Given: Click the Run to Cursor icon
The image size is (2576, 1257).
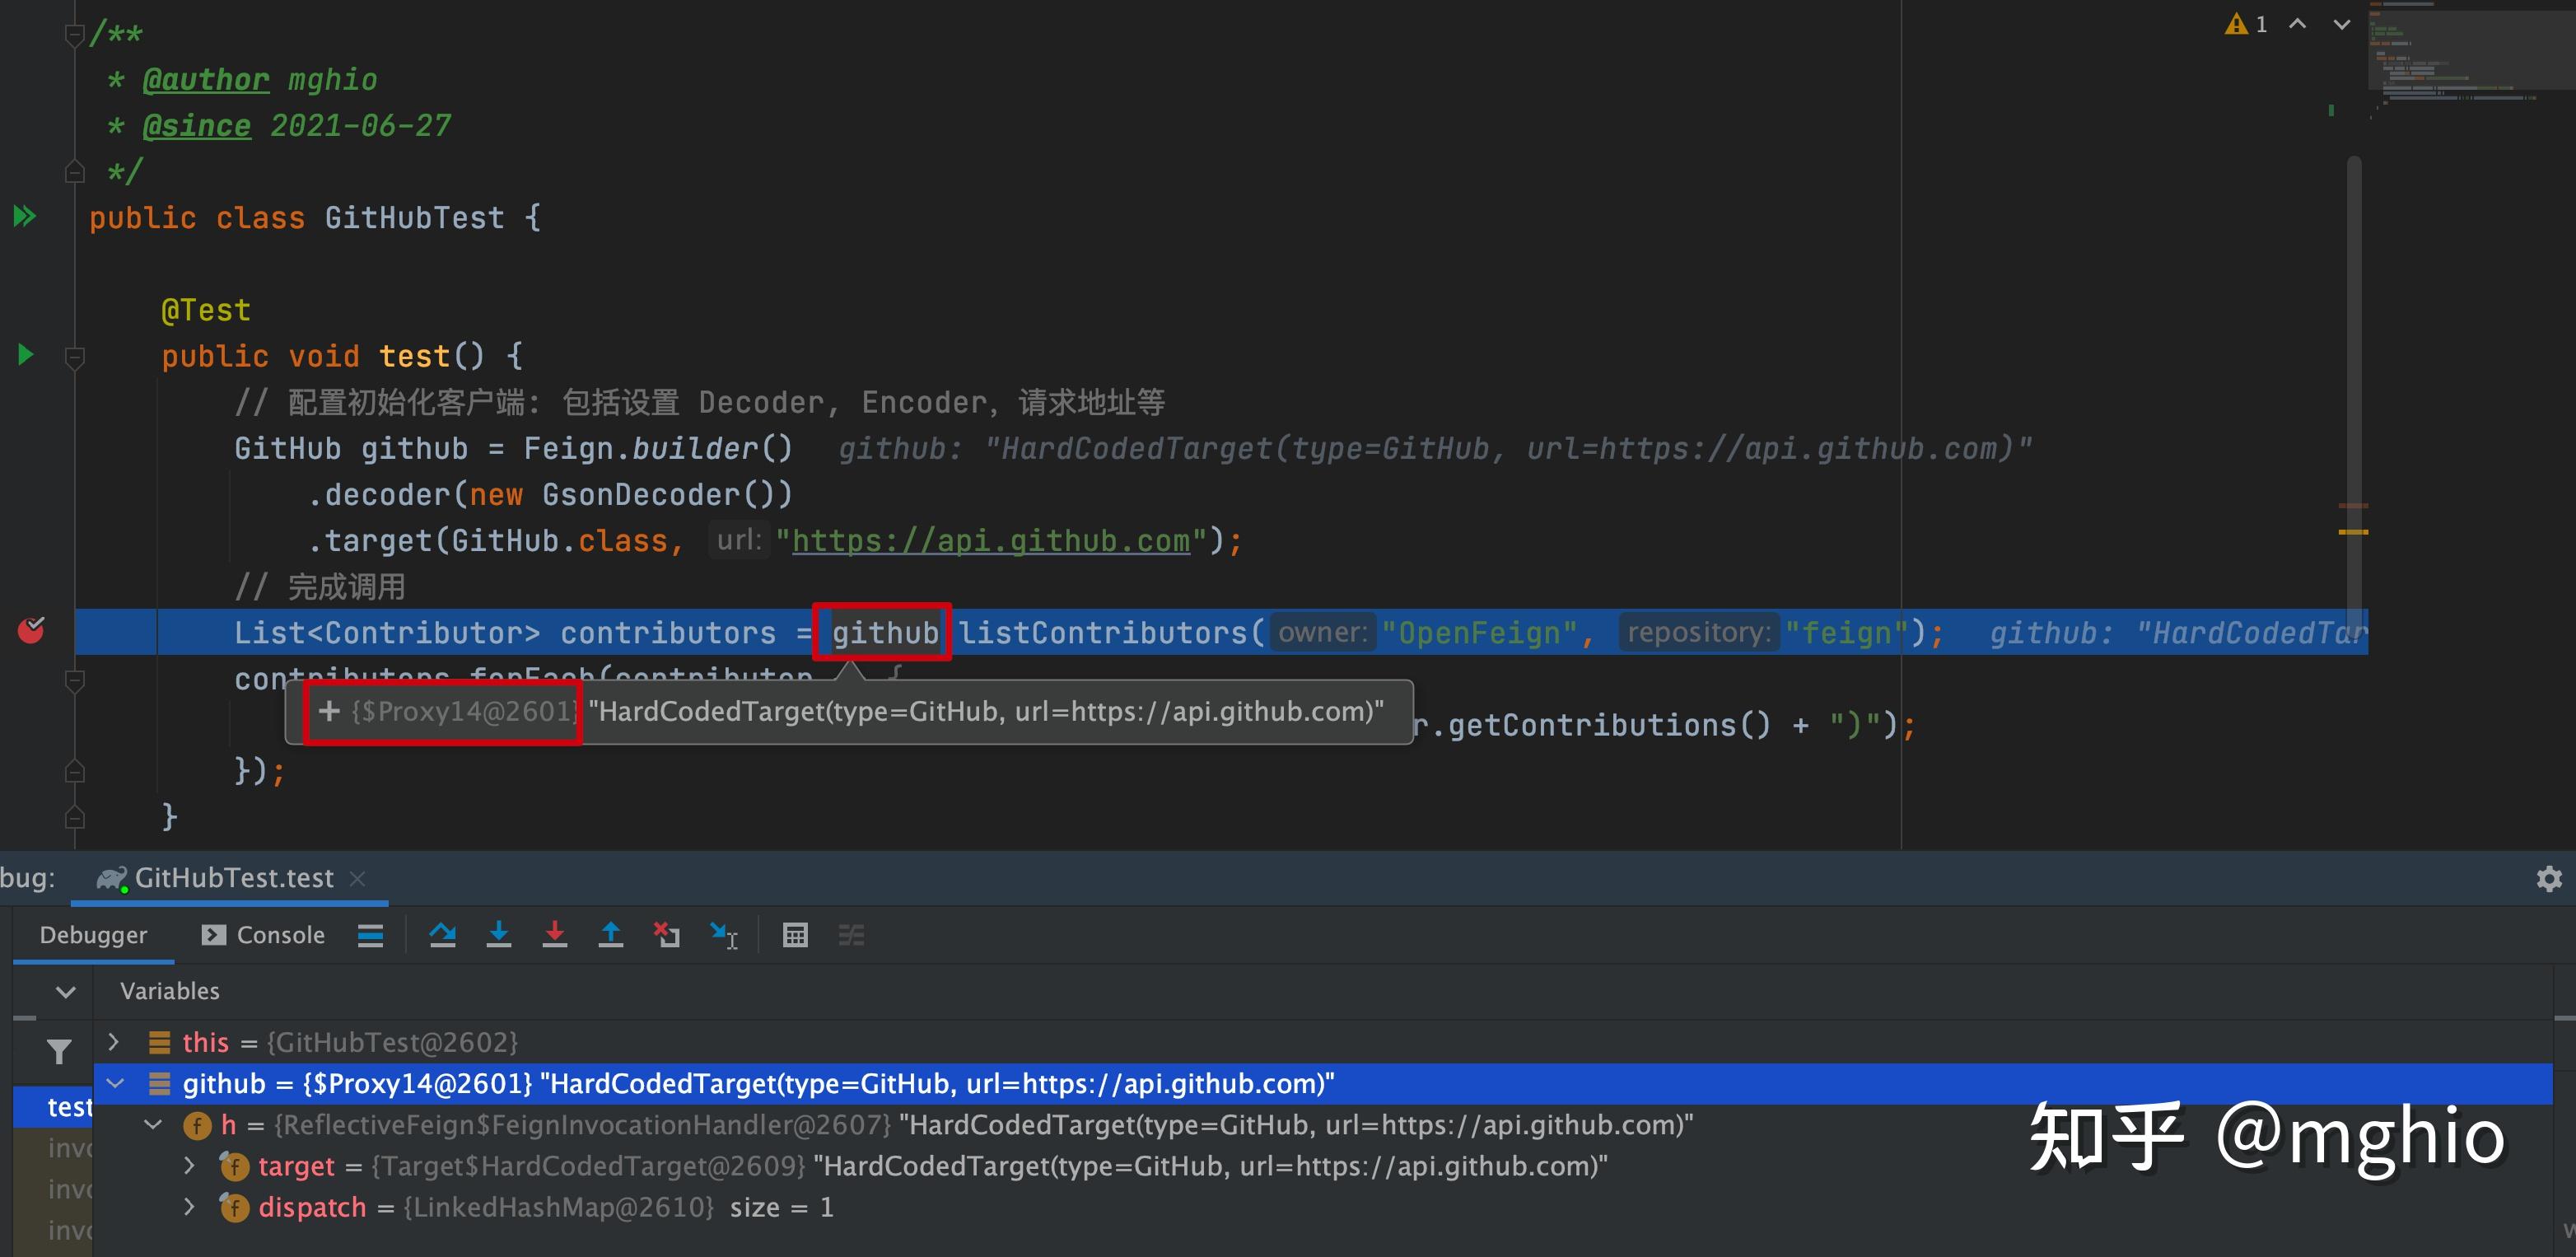Looking at the screenshot, I should [723, 935].
